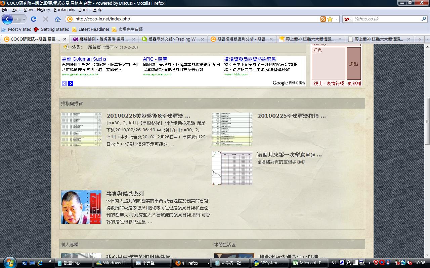The width and height of the screenshot is (430, 268).
Task: Click the volume tray icon
Action: point(409,263)
